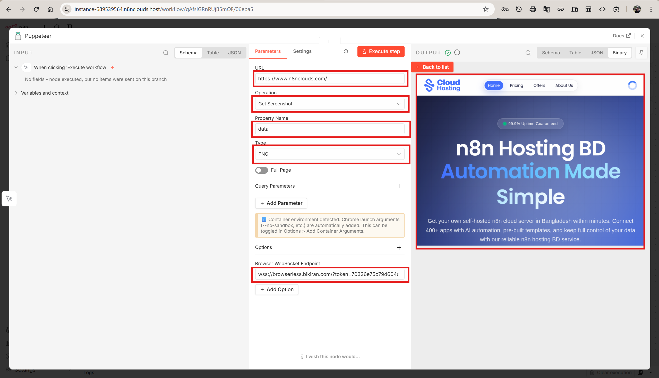659x378 pixels.
Task: Toggle the Full Page switch
Action: click(261, 170)
